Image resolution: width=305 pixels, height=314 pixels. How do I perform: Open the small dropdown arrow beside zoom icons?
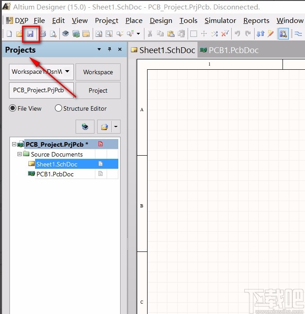click(x=139, y=34)
